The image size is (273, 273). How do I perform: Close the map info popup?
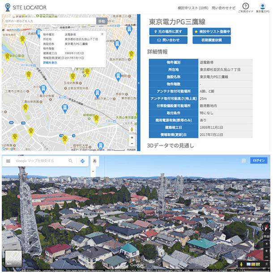point(102,34)
